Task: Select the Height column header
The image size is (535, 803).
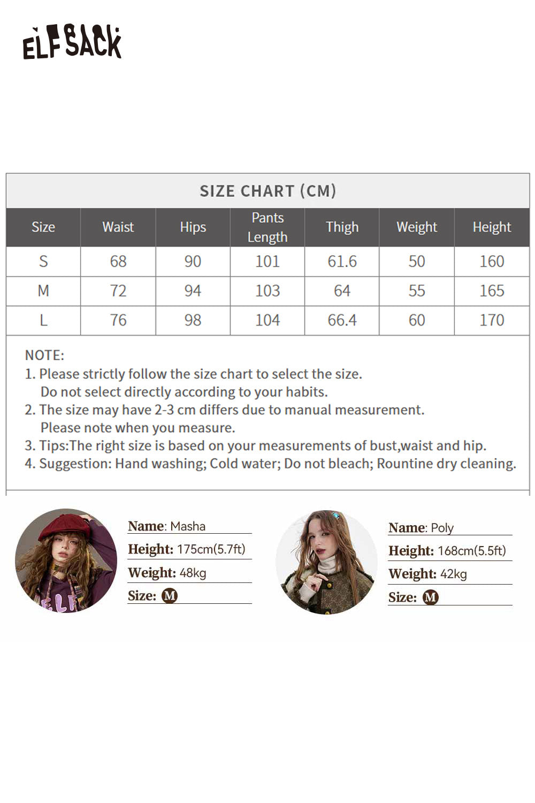Action: coord(492,227)
